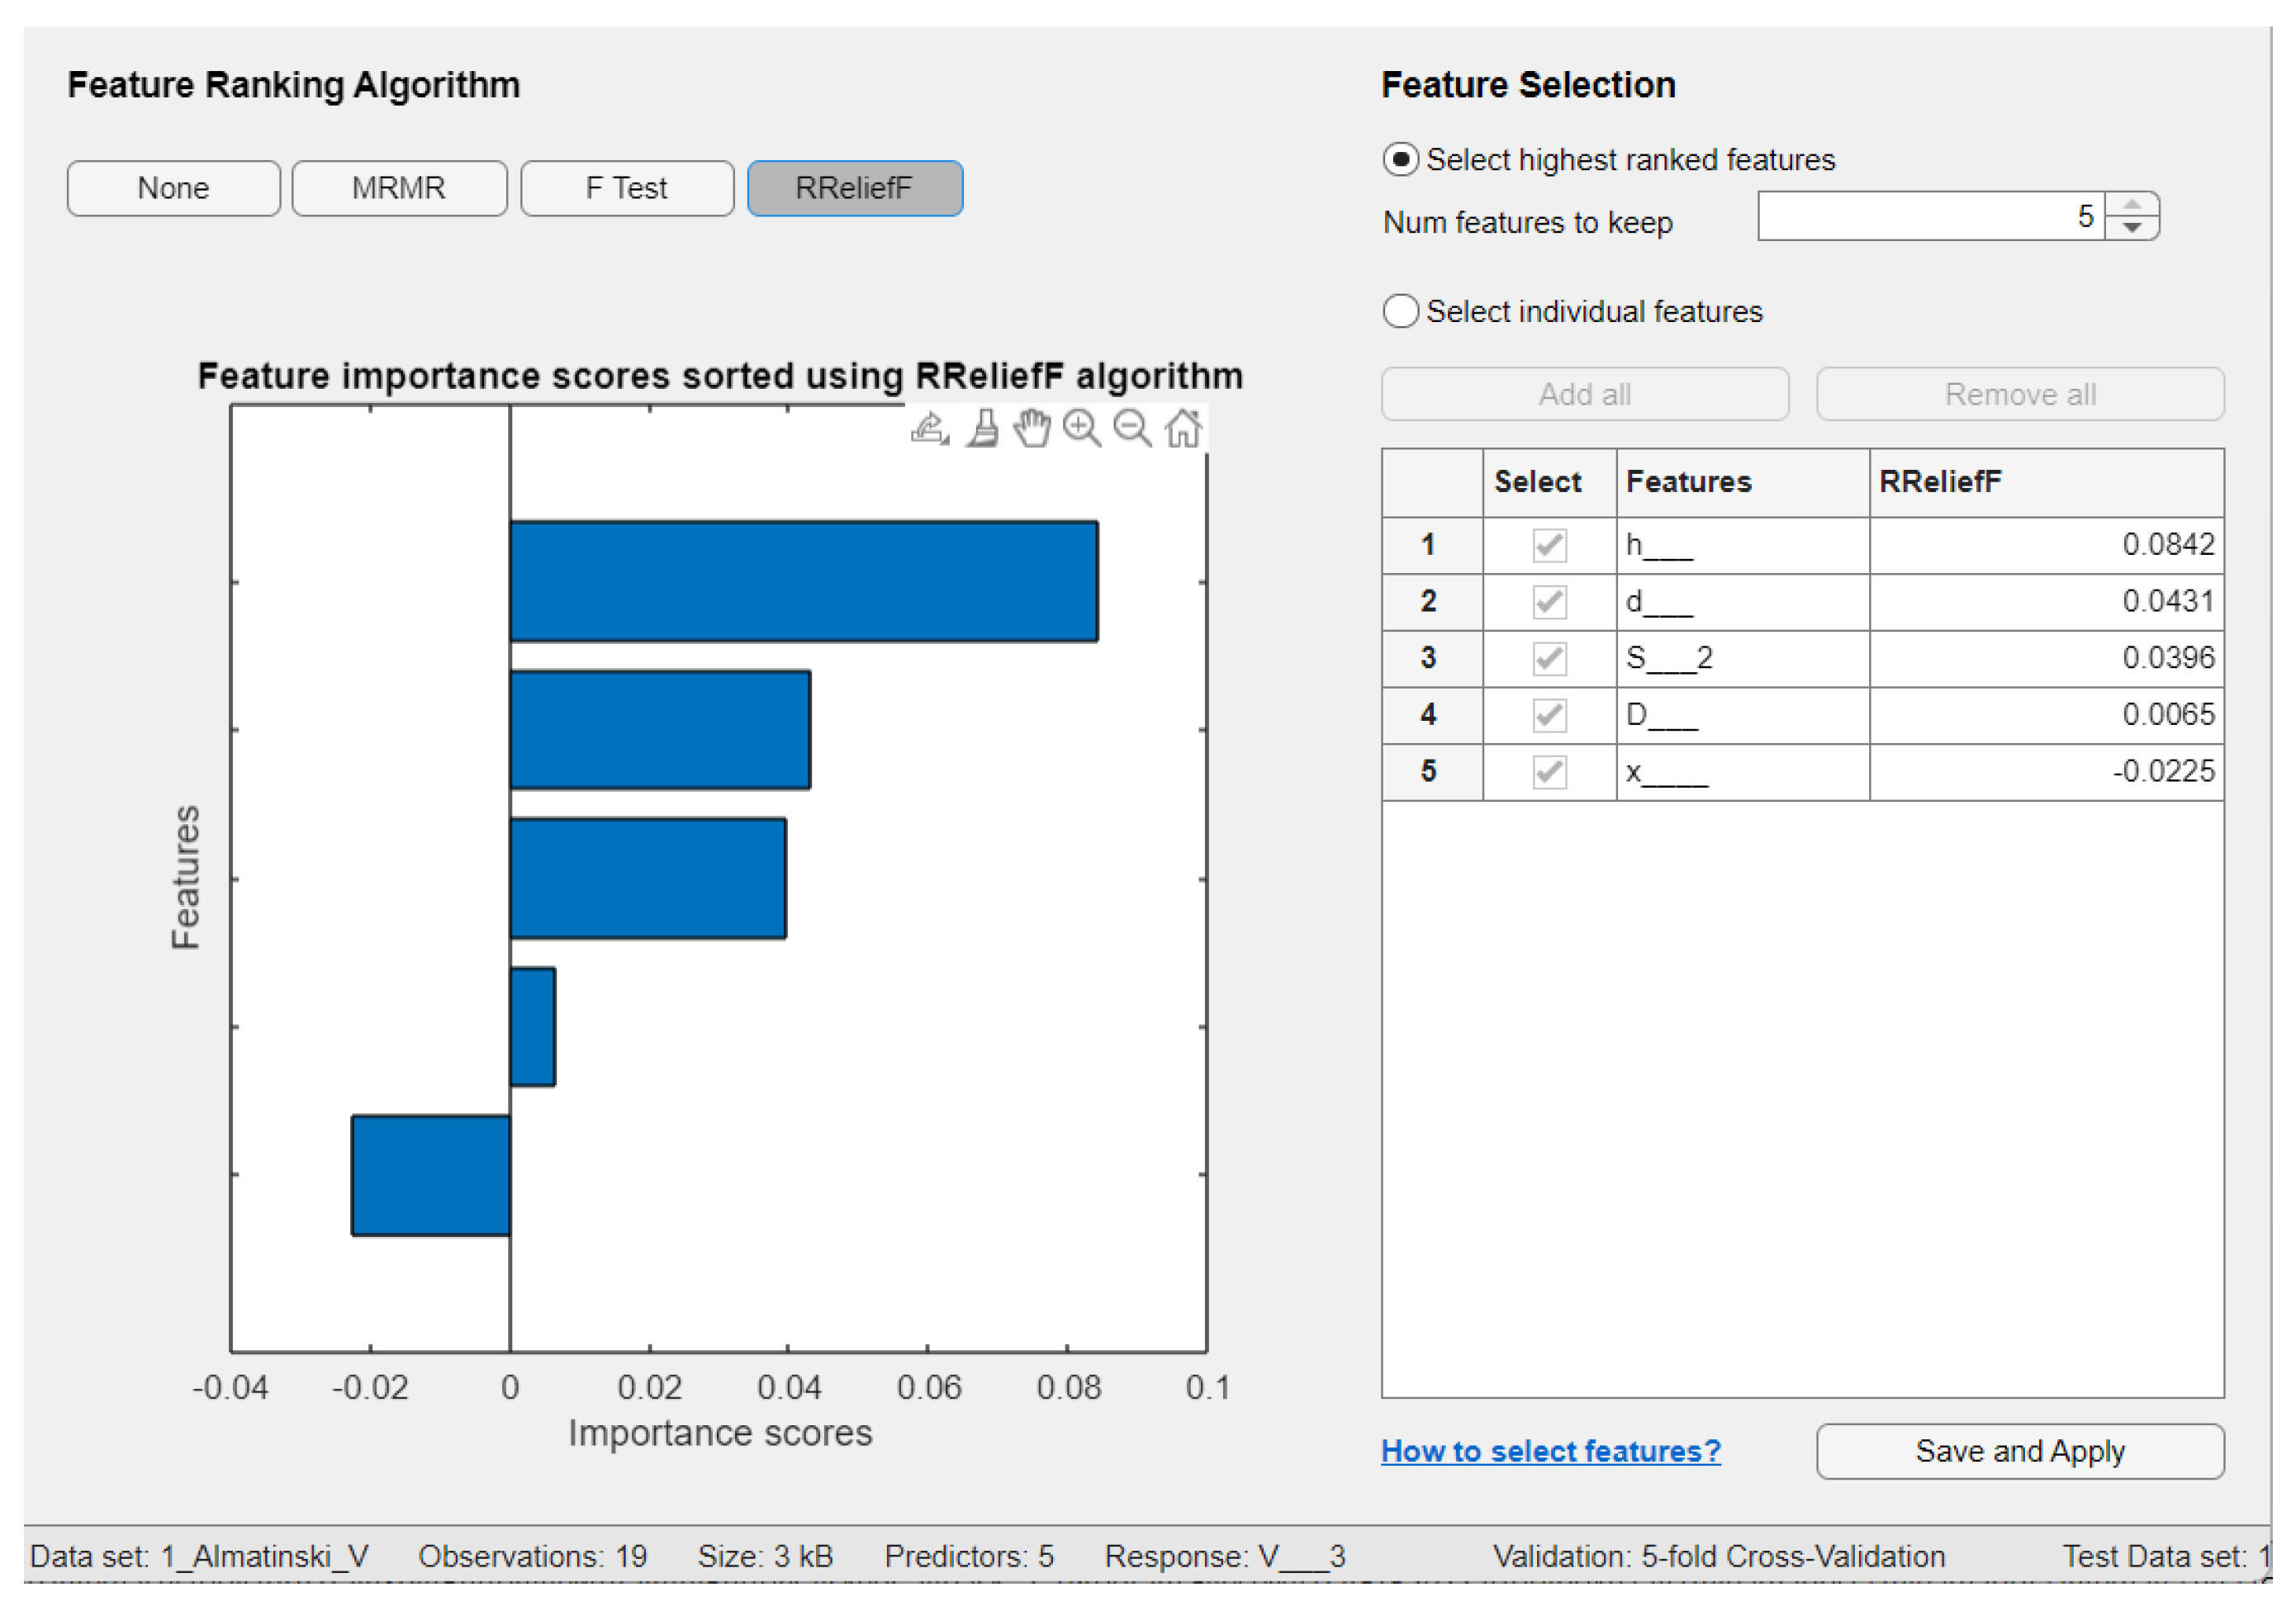Select the pan hand tool
The width and height of the screenshot is (2296, 1611).
[1032, 429]
